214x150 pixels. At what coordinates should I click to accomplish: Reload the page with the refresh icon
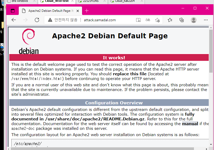click(x=37, y=20)
